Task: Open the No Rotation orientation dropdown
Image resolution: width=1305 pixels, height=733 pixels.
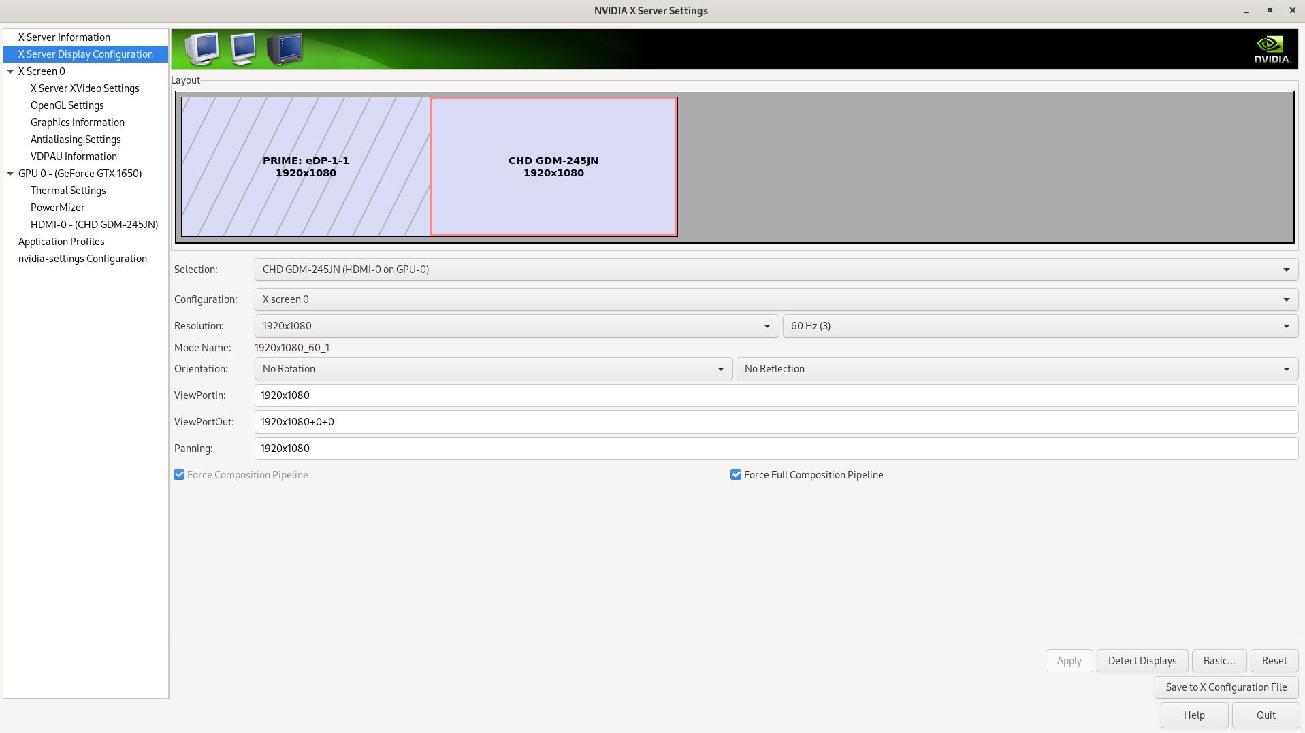Action: pyautogui.click(x=494, y=369)
